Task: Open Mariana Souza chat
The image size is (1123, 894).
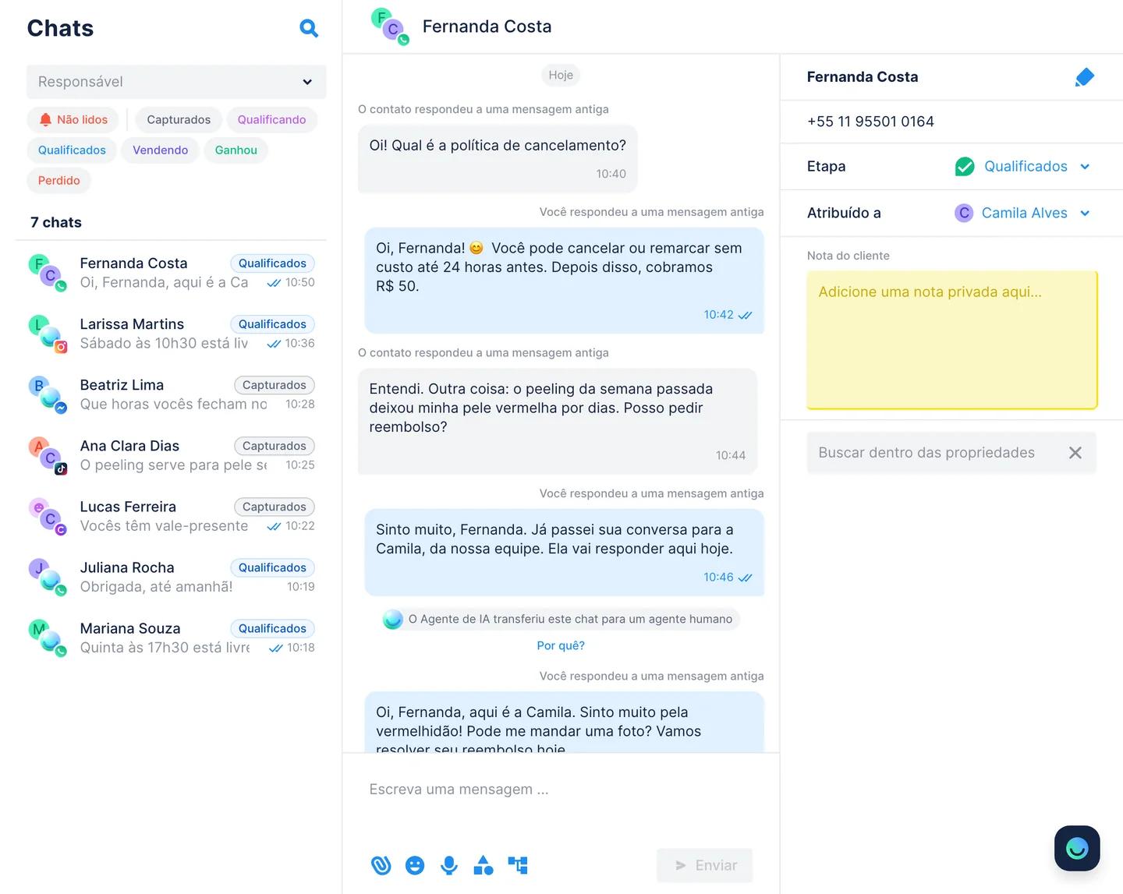Action: tap(172, 638)
